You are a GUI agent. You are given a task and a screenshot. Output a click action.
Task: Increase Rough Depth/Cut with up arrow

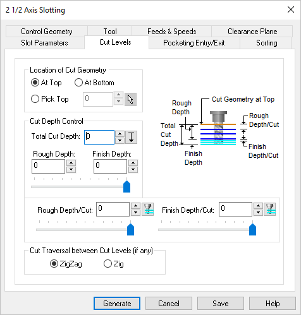tap(135, 206)
